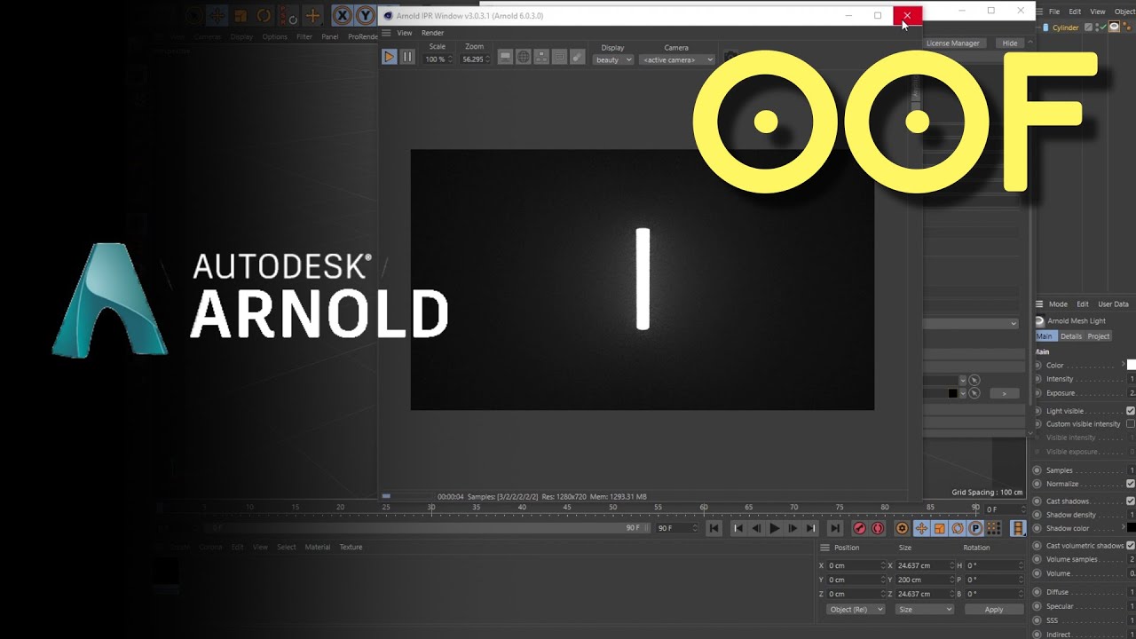Click the hierarchy nodes icon in IPR toolbar
Viewport: 1136px width, 639px height.
pyautogui.click(x=541, y=57)
